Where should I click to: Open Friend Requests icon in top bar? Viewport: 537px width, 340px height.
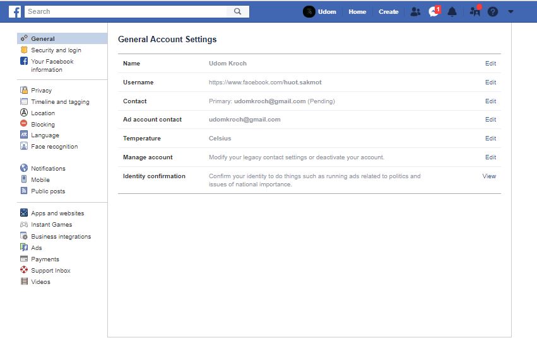415,11
